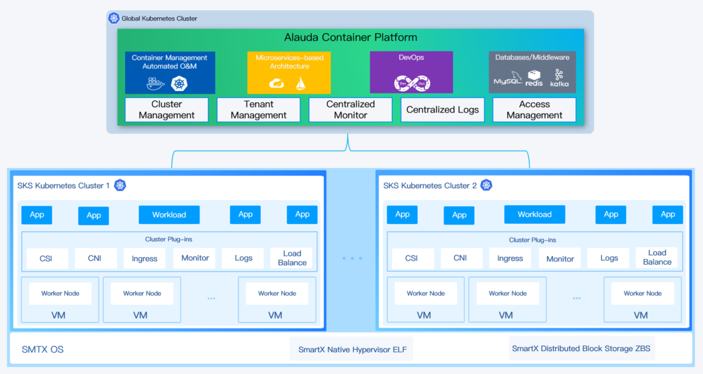Select the Ingress plug-in in SKS Kubernetes Cluster 1
The height and width of the screenshot is (374, 703).
pos(144,258)
